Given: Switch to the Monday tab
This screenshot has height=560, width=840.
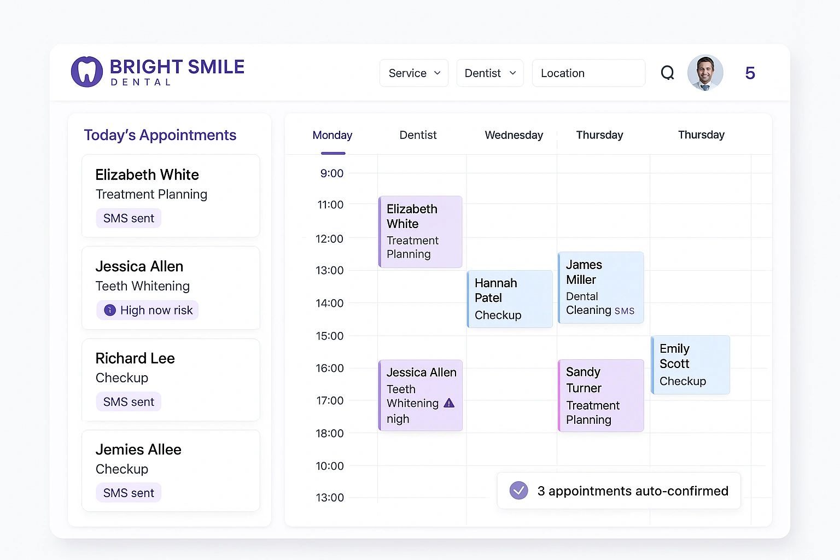Looking at the screenshot, I should point(332,135).
